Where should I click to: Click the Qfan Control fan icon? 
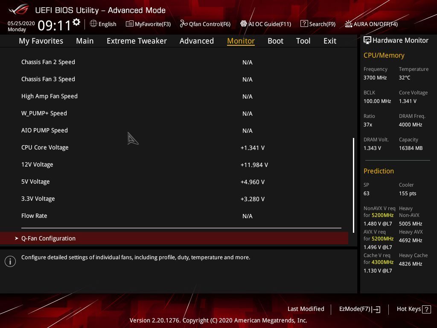point(184,24)
